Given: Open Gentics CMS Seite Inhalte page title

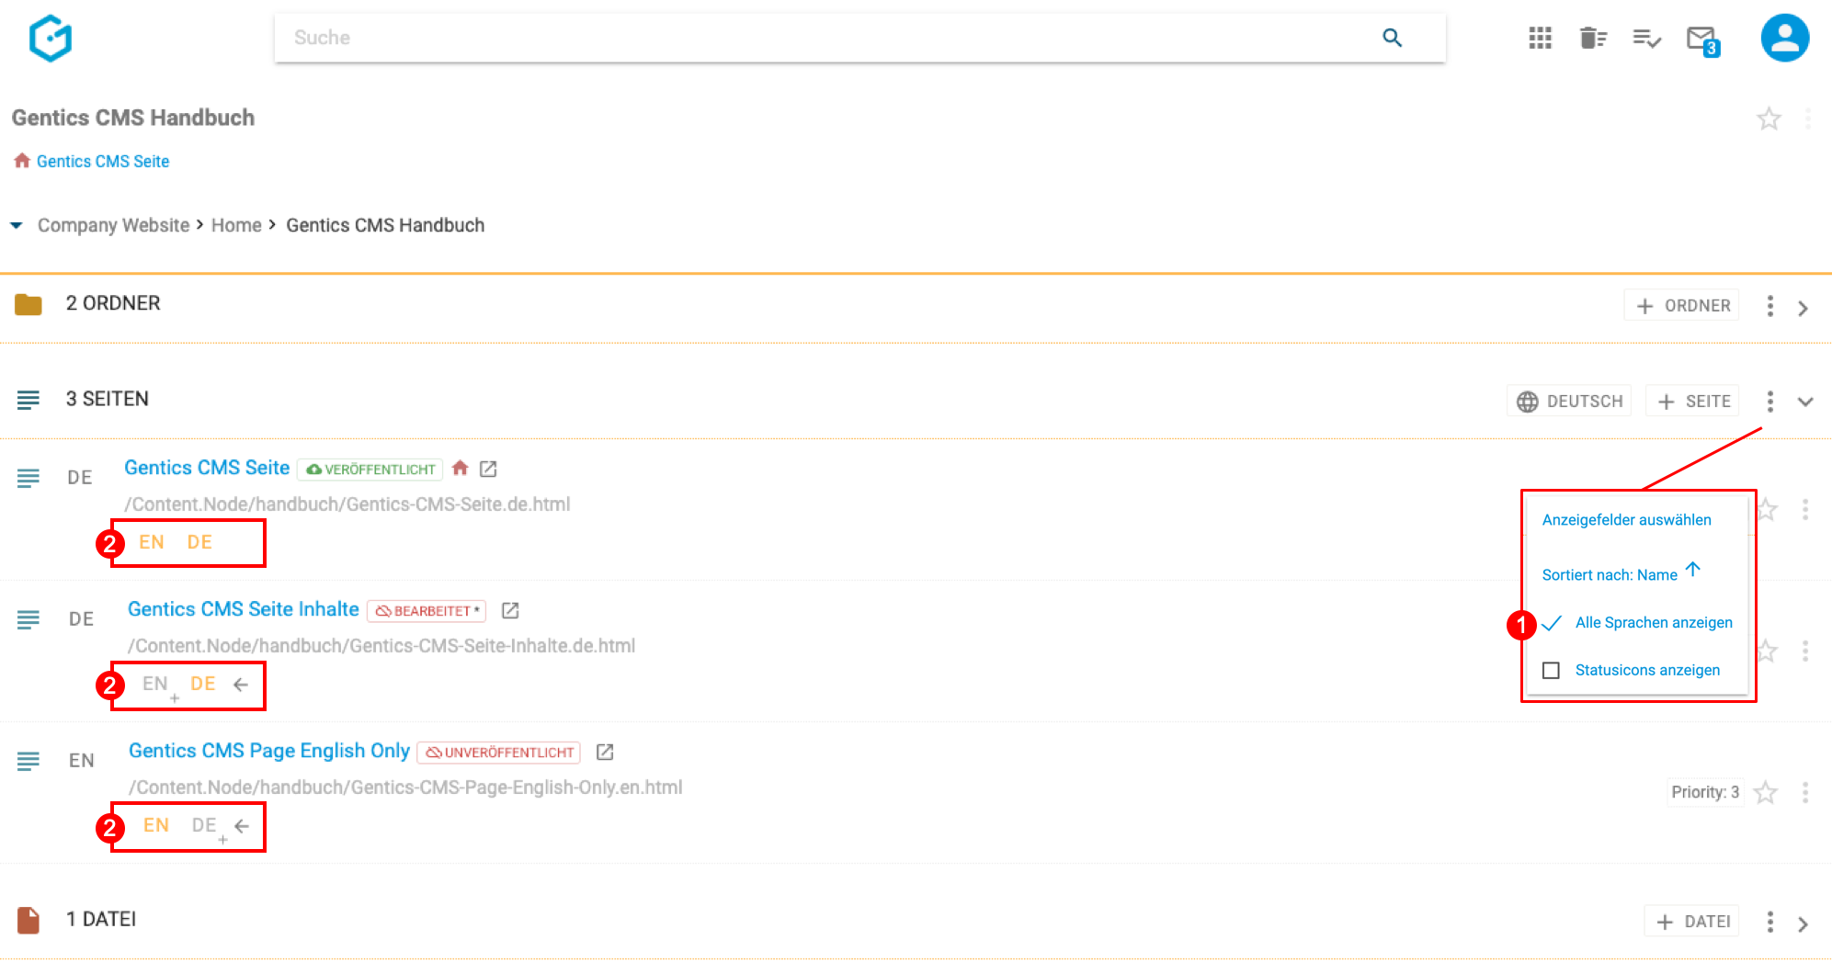Looking at the screenshot, I should pyautogui.click(x=243, y=609).
